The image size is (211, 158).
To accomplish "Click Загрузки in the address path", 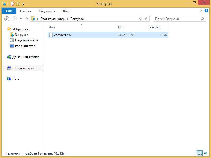I will point(77,19).
